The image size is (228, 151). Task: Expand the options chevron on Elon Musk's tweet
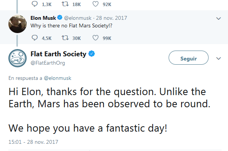pyautogui.click(x=218, y=19)
